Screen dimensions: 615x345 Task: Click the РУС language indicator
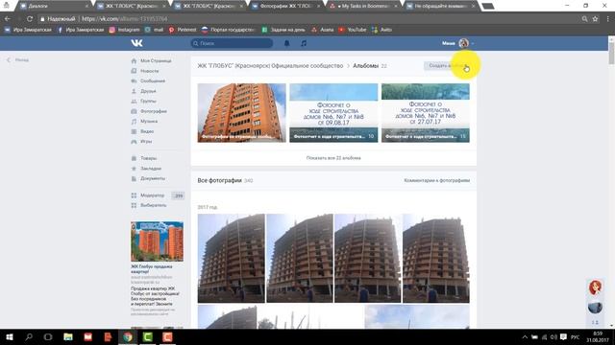[575, 337]
